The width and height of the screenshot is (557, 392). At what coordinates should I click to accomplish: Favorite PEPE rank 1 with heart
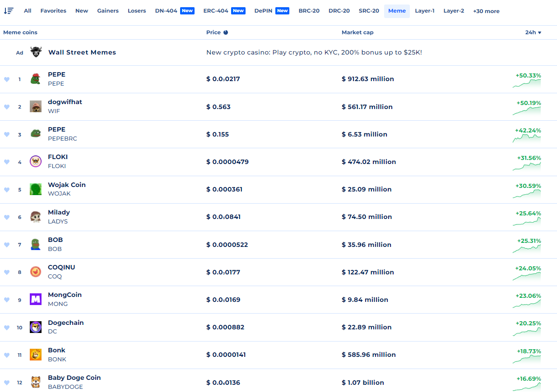click(7, 79)
